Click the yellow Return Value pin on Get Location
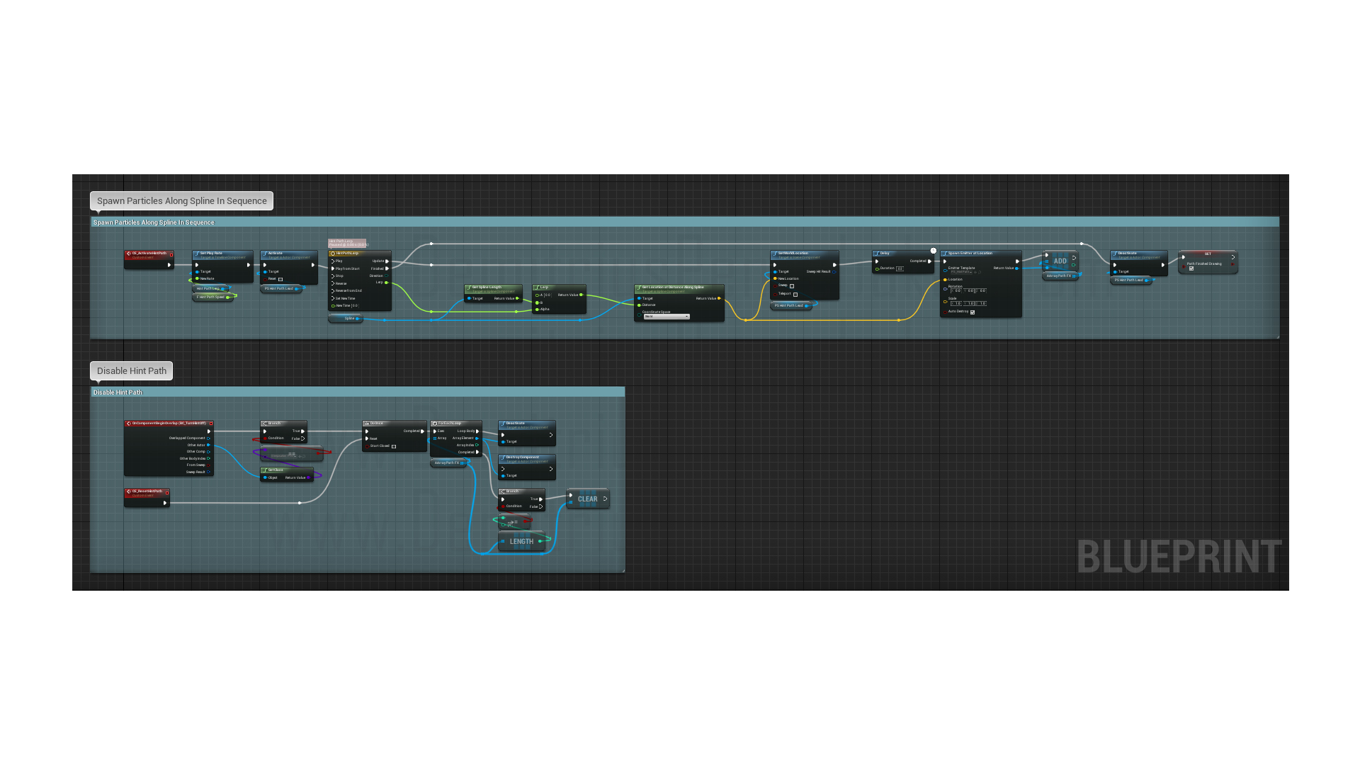The image size is (1360, 765). [x=719, y=298]
